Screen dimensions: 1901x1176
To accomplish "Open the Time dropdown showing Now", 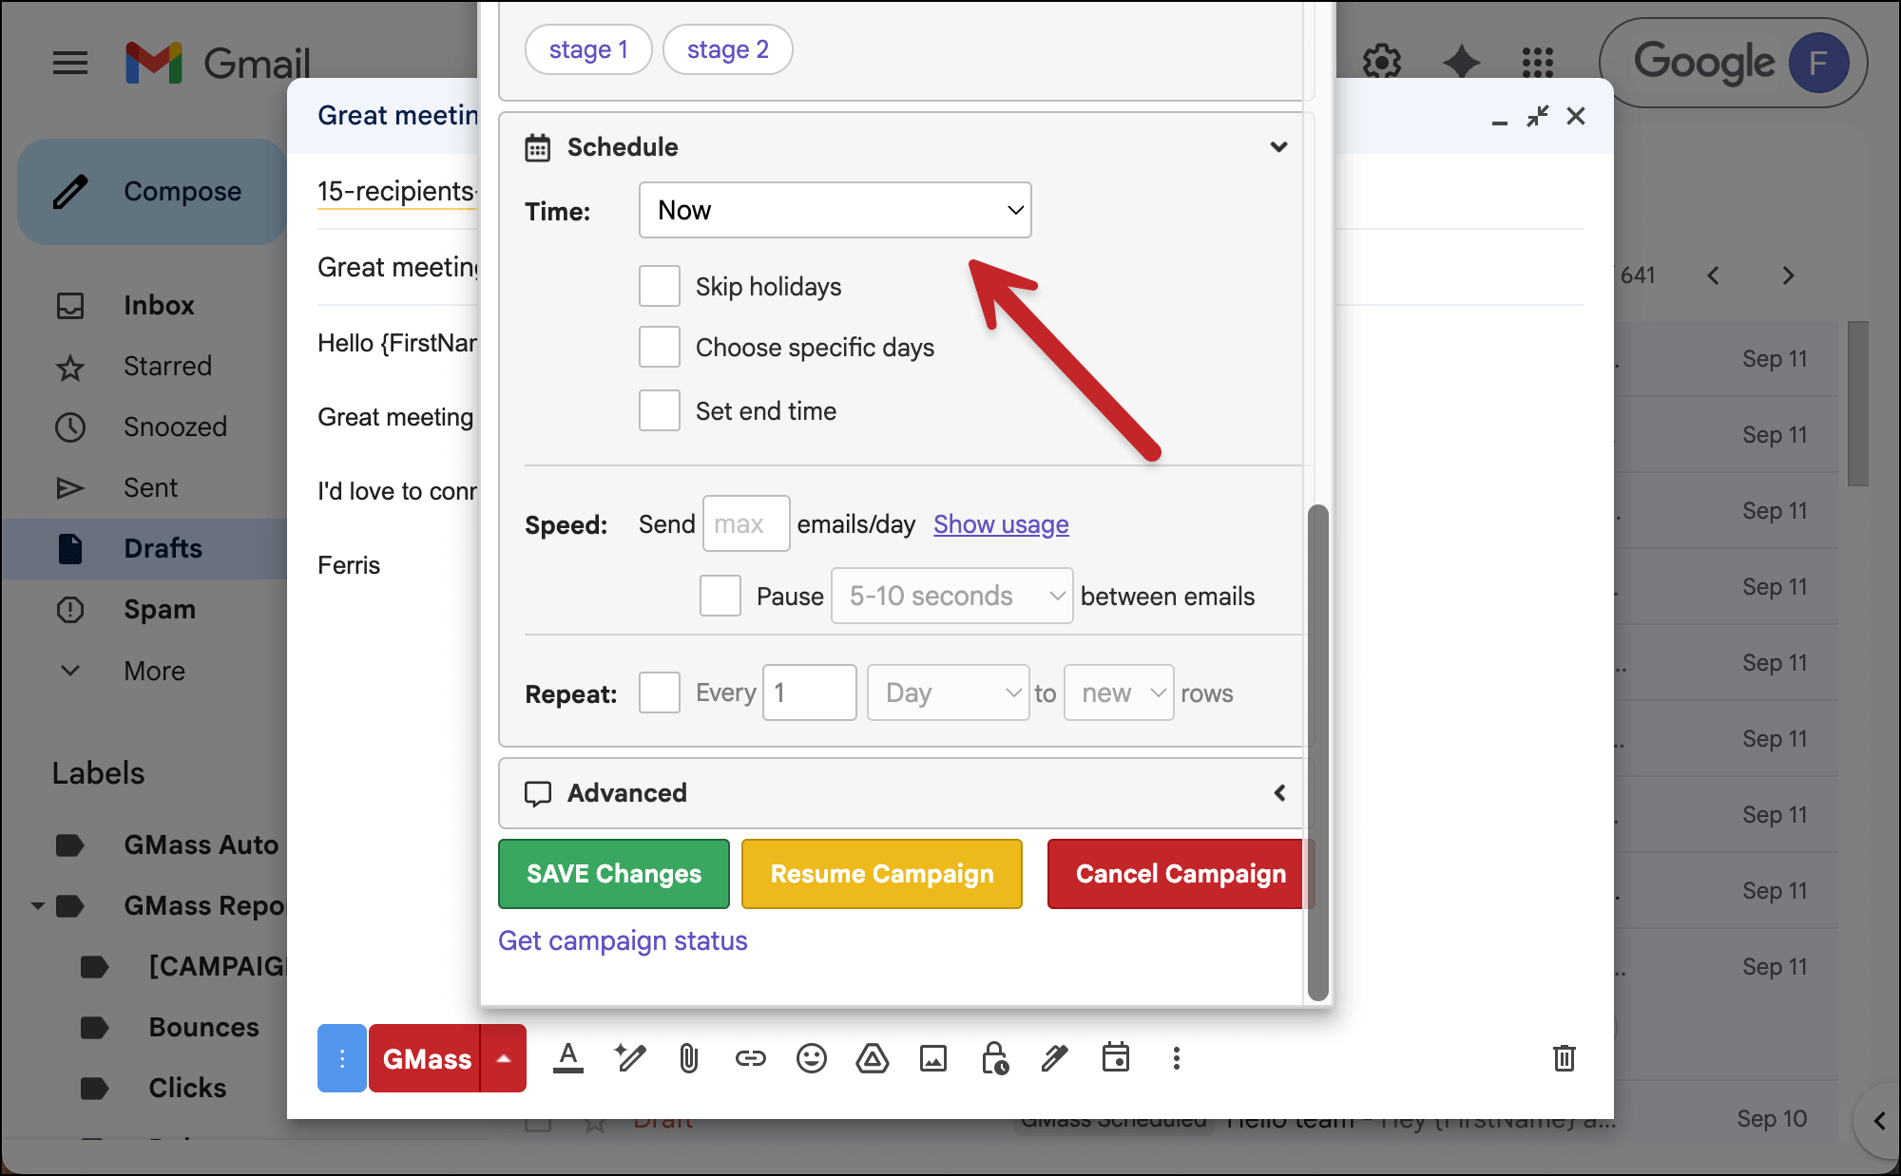I will [835, 210].
